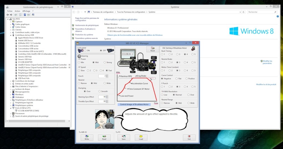
Task: Open the Action menu in Device Manager
Action: pyautogui.click(x=17, y=11)
